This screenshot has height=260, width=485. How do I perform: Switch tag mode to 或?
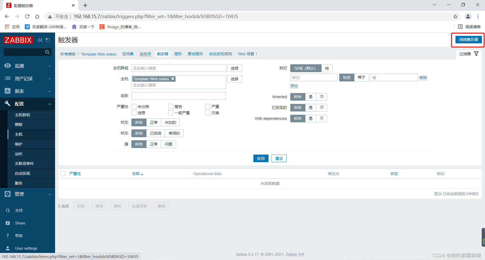click(x=327, y=68)
